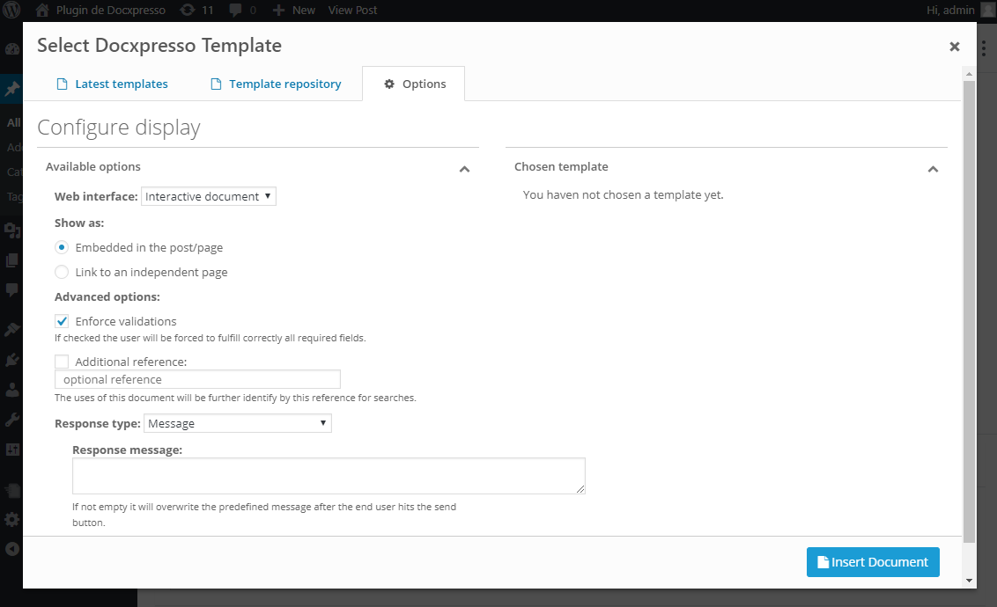Open the Latest templates tab
The width and height of the screenshot is (997, 607).
click(112, 84)
